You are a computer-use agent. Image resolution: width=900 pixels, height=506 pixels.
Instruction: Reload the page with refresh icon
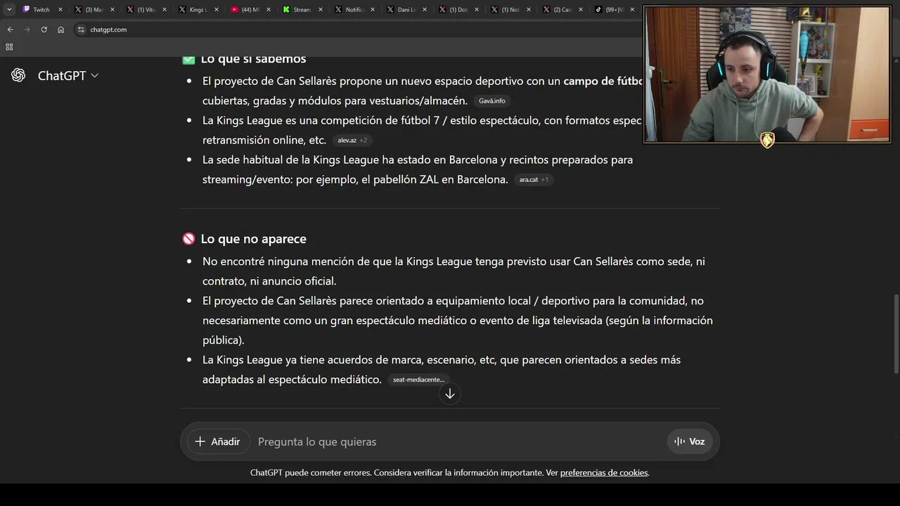[x=44, y=30]
